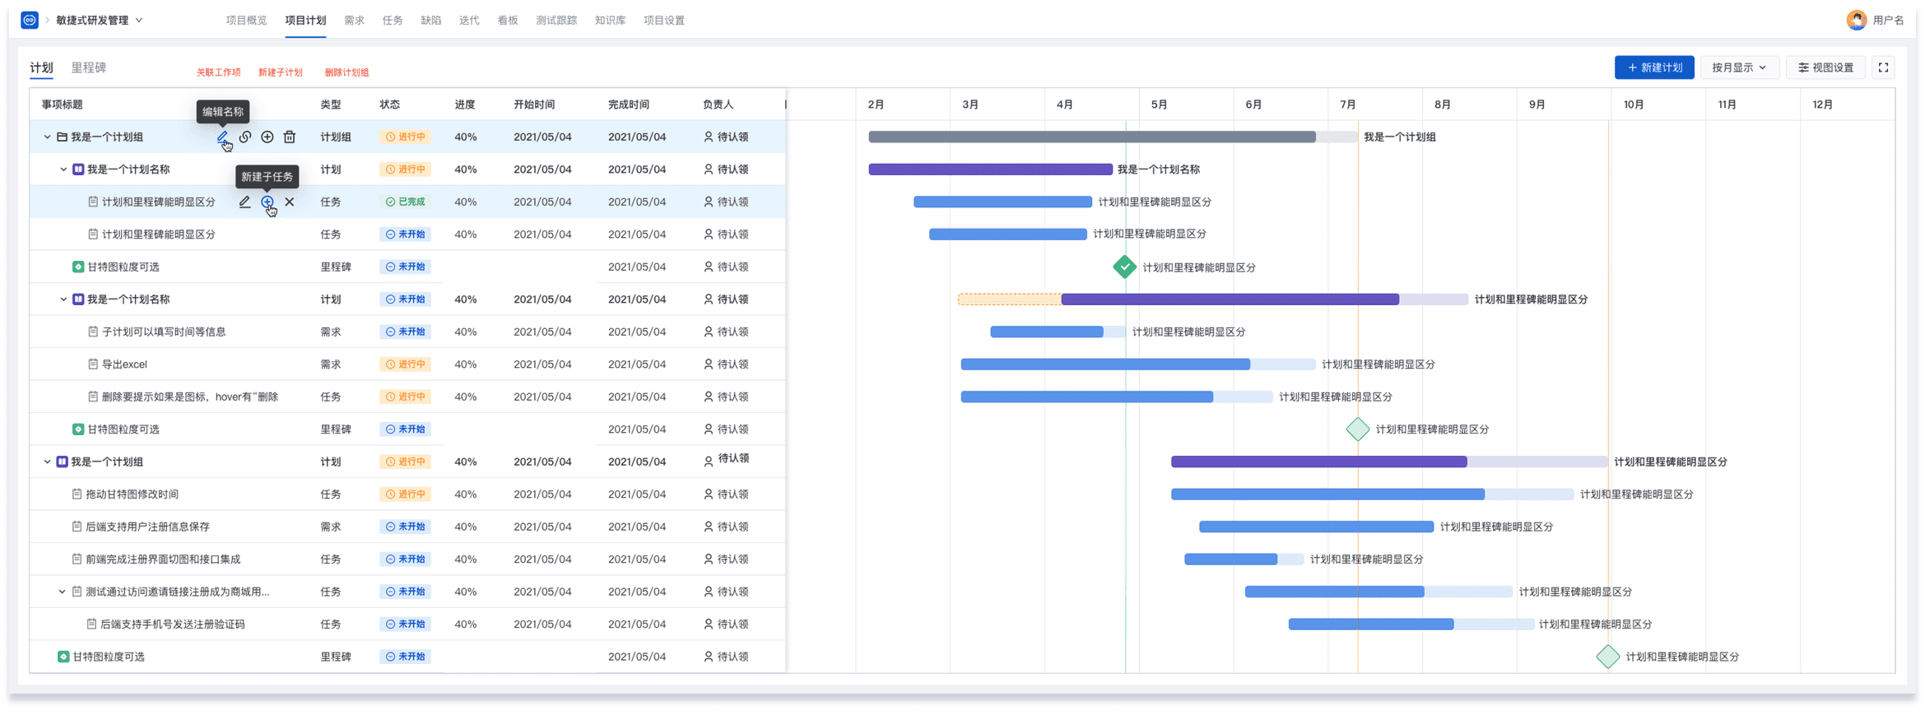The width and height of the screenshot is (1925, 710).
Task: Open 视图设置 view settings
Action: tap(1825, 67)
